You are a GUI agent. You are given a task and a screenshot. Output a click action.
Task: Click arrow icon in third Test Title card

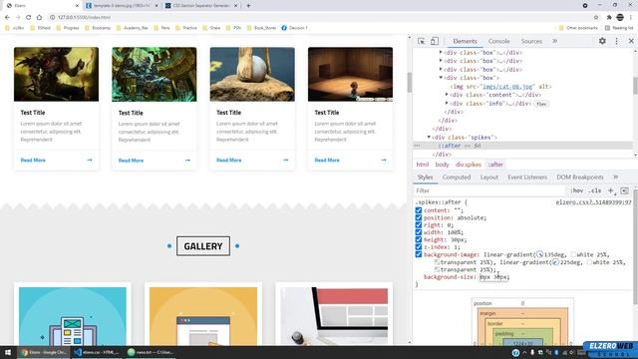click(286, 160)
